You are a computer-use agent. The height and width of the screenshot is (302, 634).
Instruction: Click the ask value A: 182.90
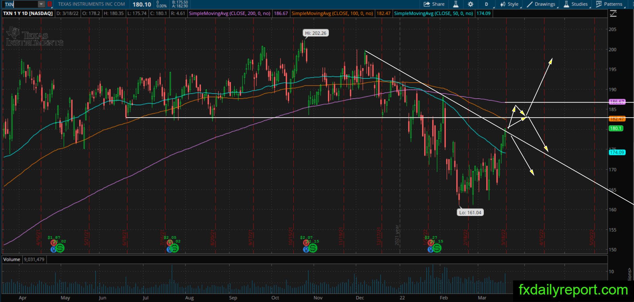point(180,6)
